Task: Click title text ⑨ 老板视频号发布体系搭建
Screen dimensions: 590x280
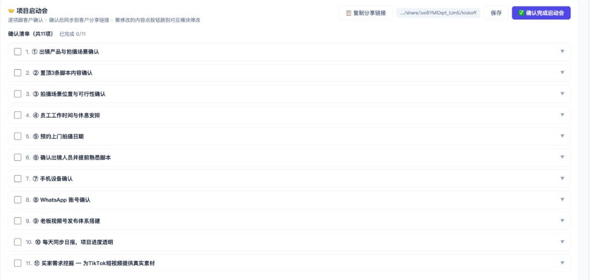Action: pyautogui.click(x=67, y=221)
